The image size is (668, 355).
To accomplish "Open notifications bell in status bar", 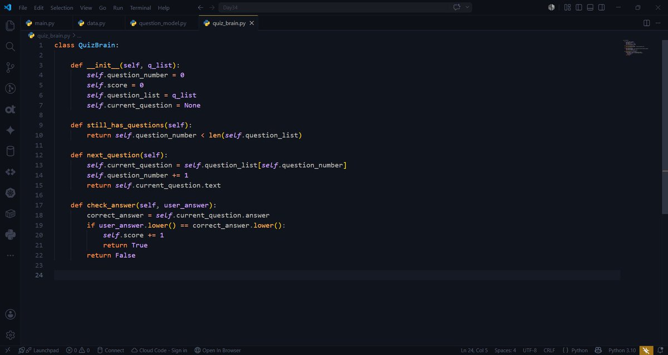I will [x=660, y=350].
